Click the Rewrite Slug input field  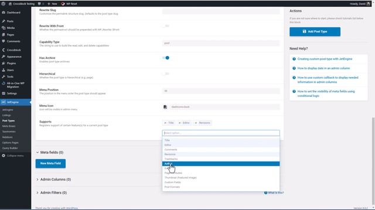221,11
